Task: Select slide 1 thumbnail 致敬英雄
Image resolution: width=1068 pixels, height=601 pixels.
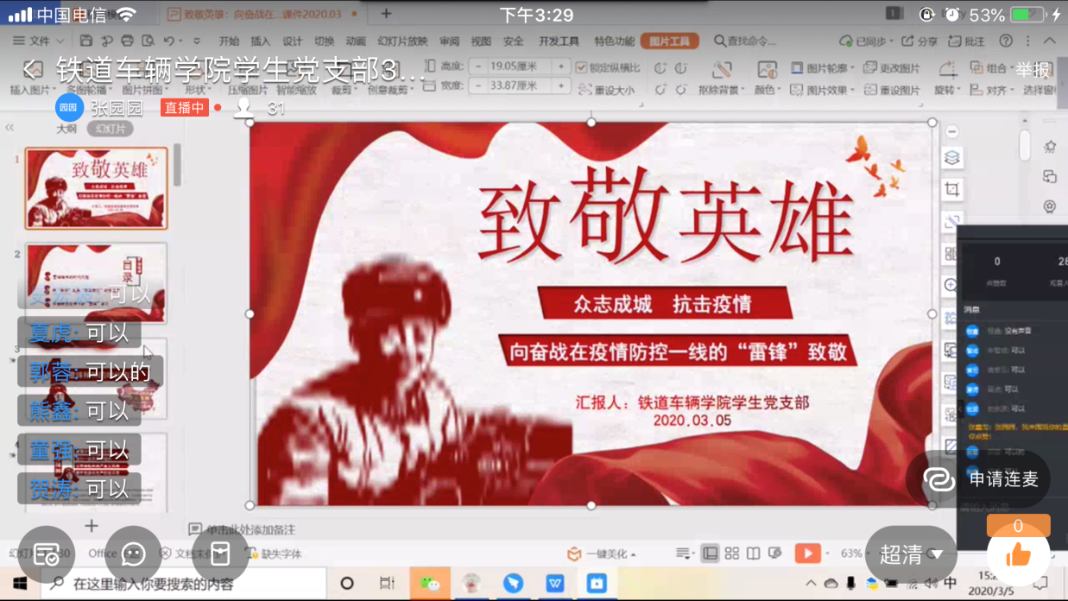Action: 97,188
